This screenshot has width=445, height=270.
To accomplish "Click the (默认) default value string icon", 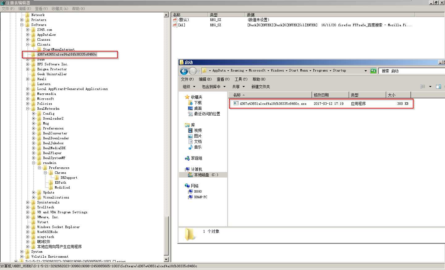I will 175,20.
